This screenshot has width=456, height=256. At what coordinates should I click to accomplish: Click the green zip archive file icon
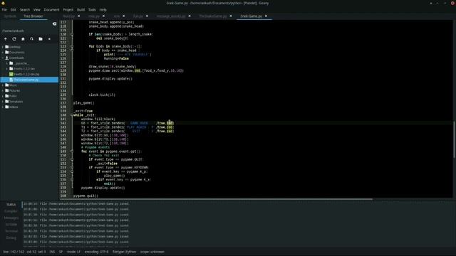11,74
